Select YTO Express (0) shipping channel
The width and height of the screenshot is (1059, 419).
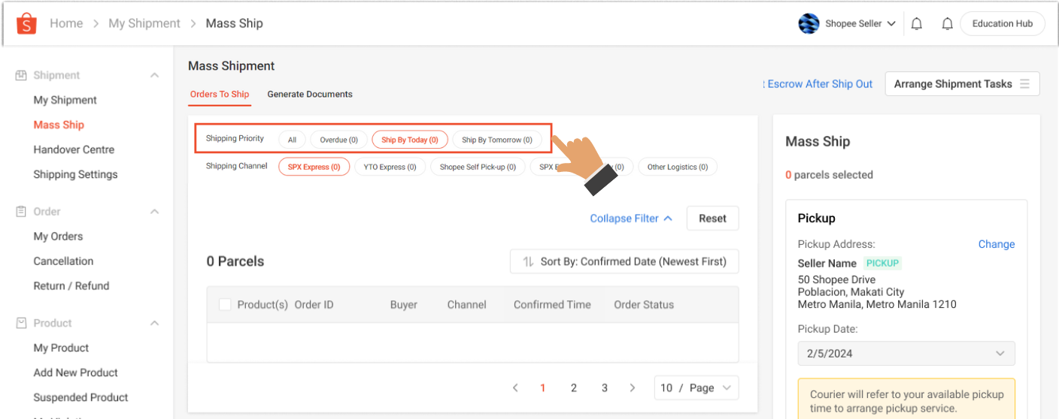[x=390, y=167]
